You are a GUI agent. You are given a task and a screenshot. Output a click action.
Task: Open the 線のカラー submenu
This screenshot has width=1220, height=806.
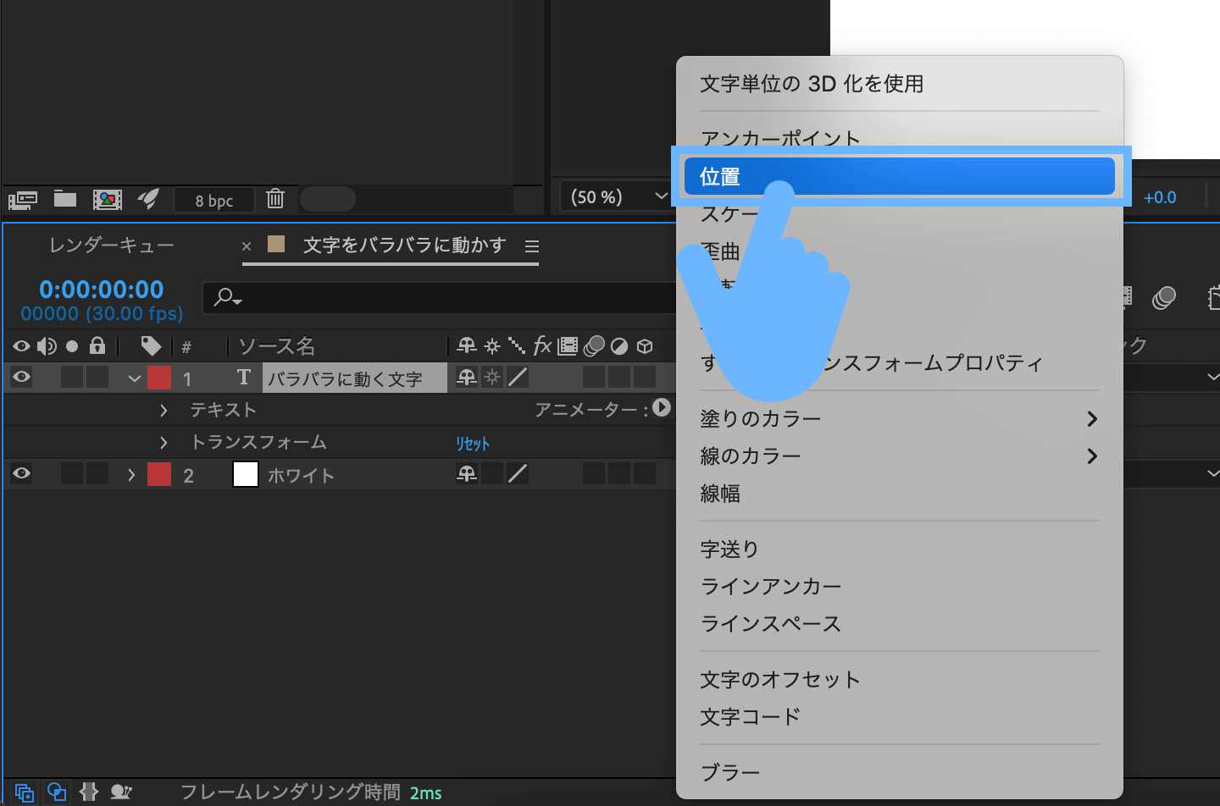[900, 455]
